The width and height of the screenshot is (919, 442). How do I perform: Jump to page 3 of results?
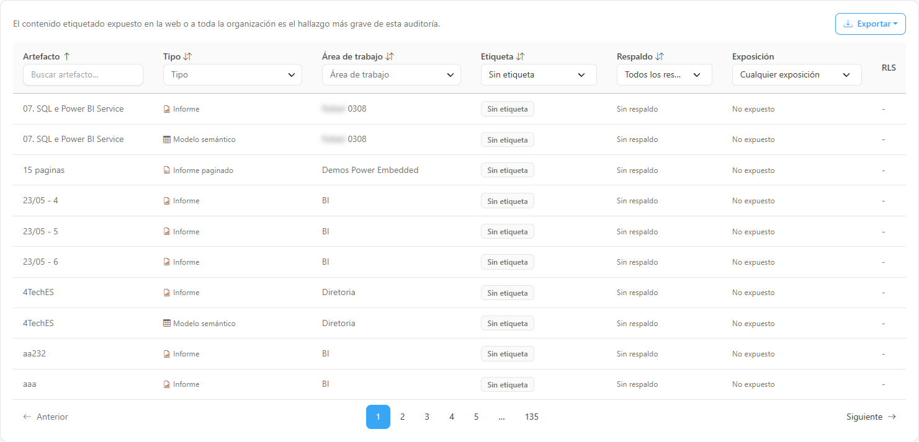427,417
